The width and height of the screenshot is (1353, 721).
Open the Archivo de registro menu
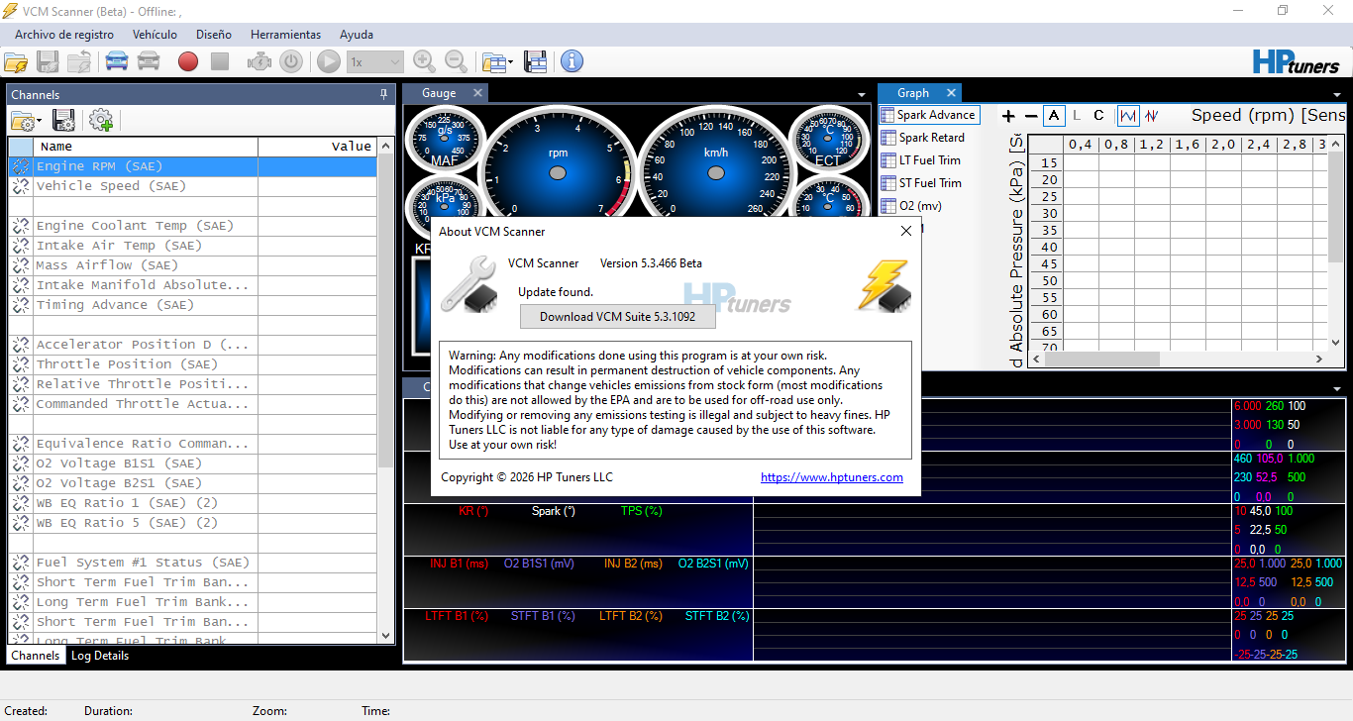(x=64, y=34)
